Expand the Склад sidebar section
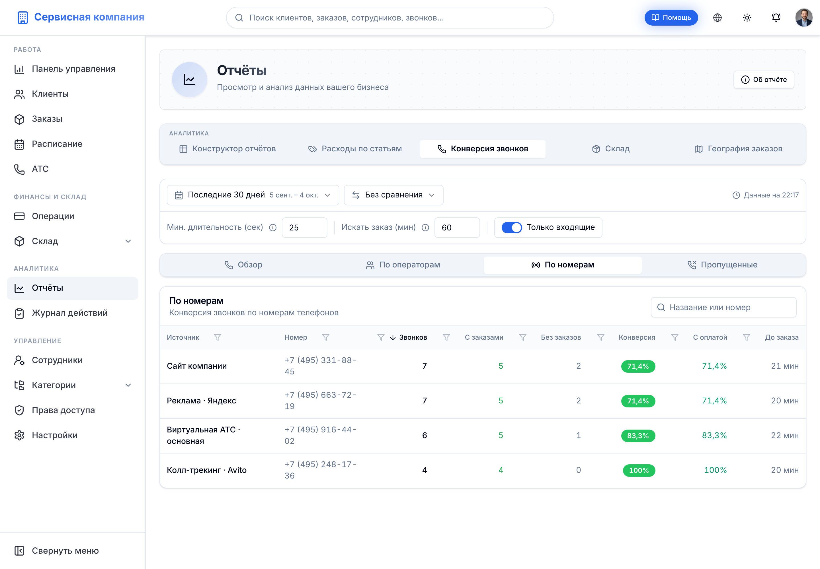 pyautogui.click(x=72, y=241)
